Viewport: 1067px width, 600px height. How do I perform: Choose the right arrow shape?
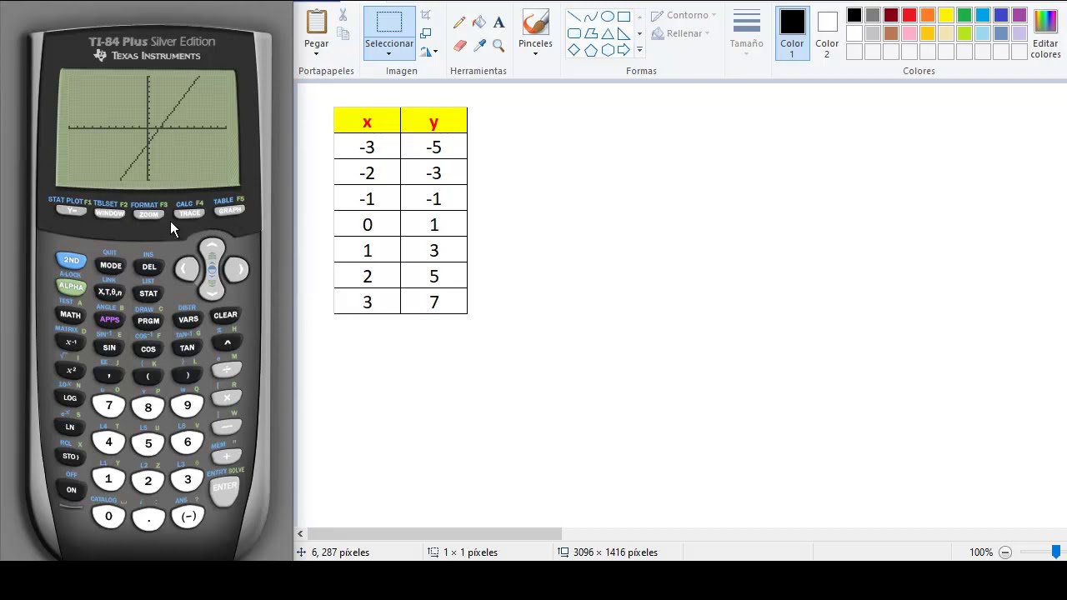tap(624, 50)
